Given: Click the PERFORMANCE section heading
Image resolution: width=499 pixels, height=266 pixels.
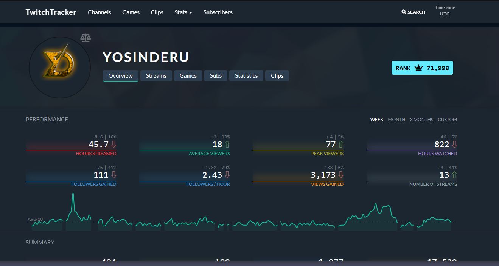Looking at the screenshot, I should tap(47, 119).
